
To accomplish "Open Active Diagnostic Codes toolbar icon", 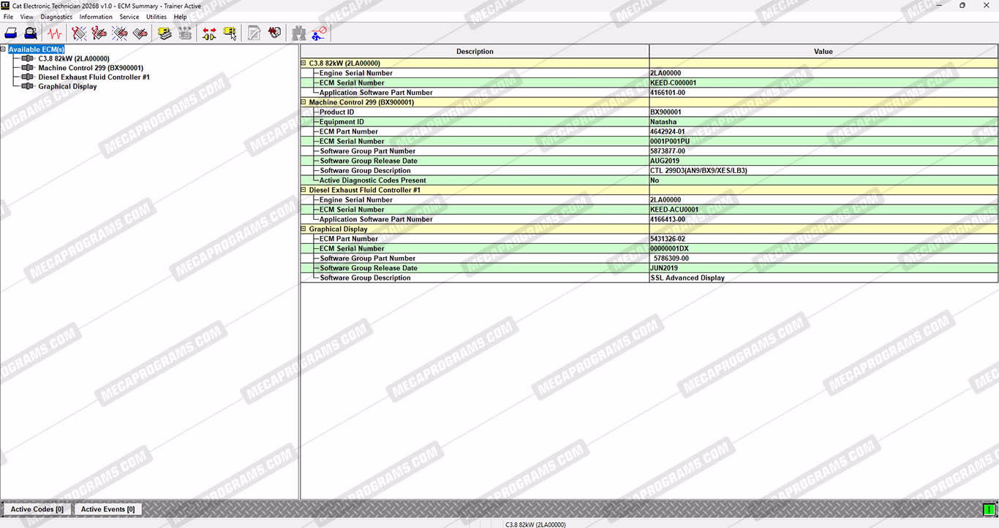I will click(x=79, y=33).
